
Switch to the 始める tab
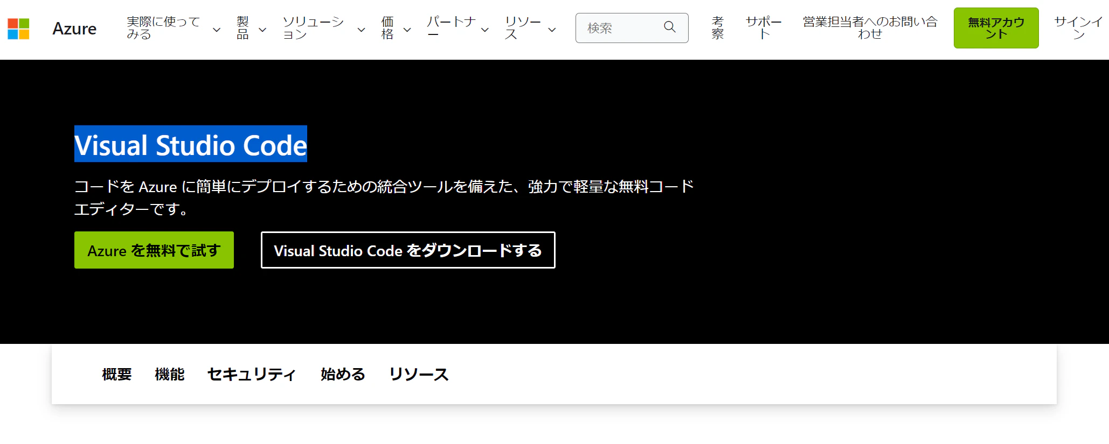point(343,375)
